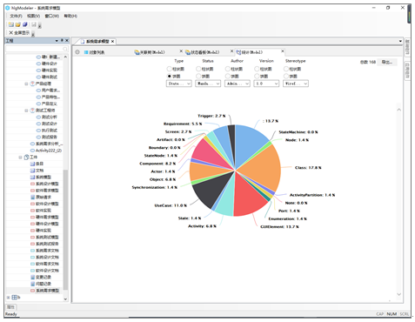Collapse the 产品经理 tree node
The height and width of the screenshot is (322, 415).
[x=26, y=84]
